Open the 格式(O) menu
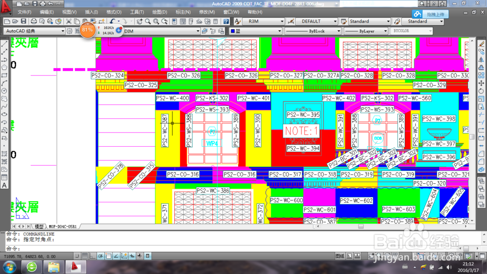 pos(114,12)
